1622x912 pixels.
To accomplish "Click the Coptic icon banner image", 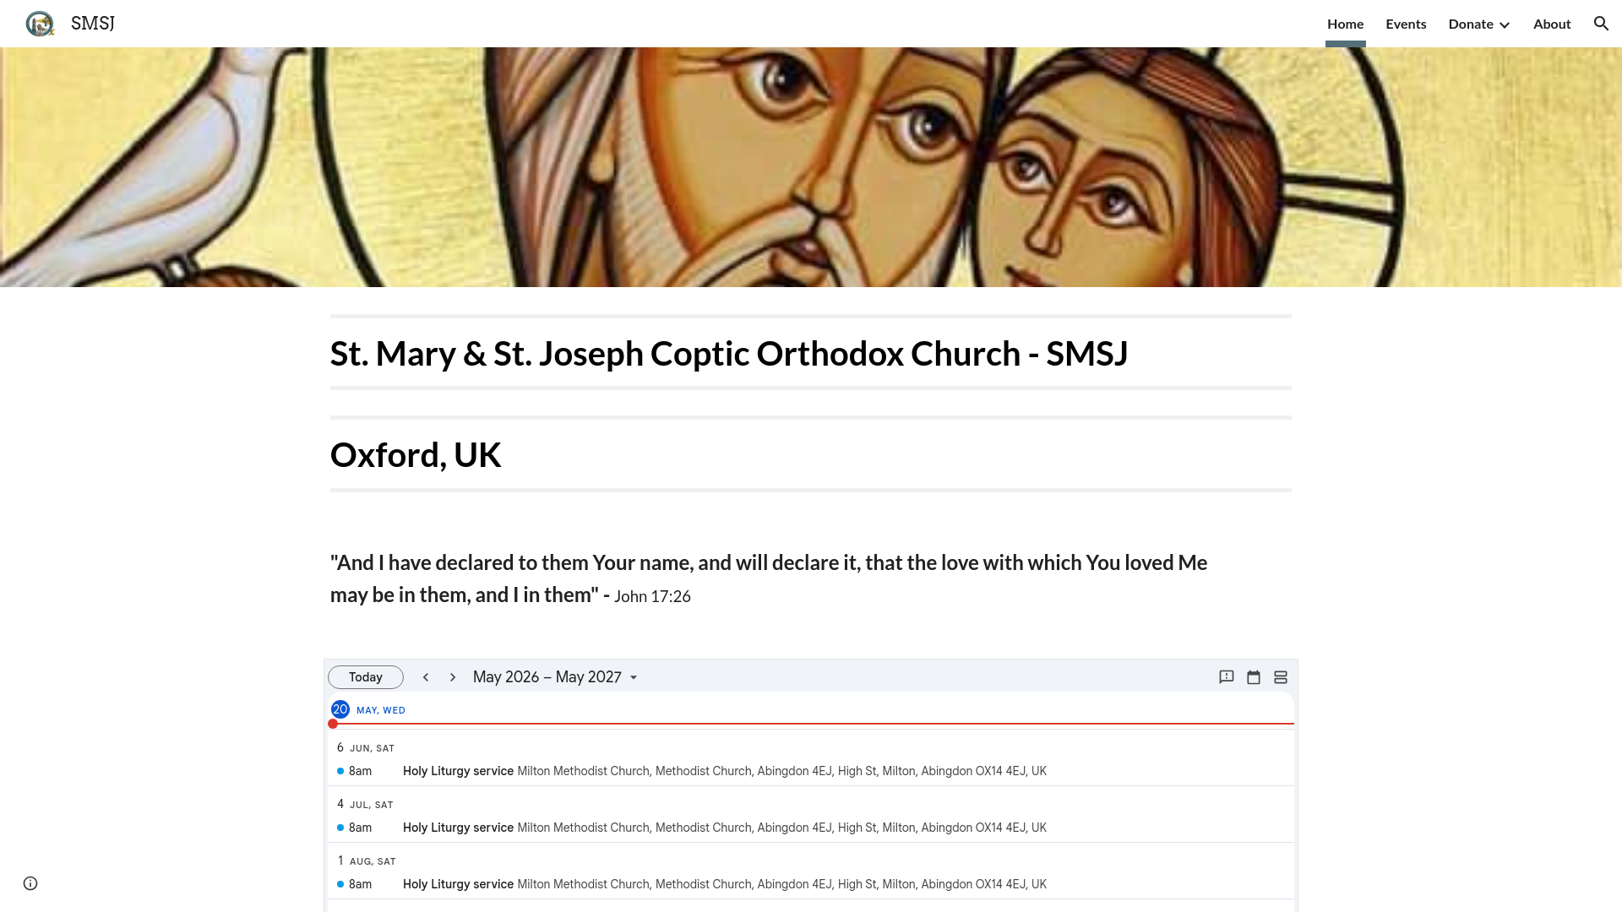I will pyautogui.click(x=811, y=167).
